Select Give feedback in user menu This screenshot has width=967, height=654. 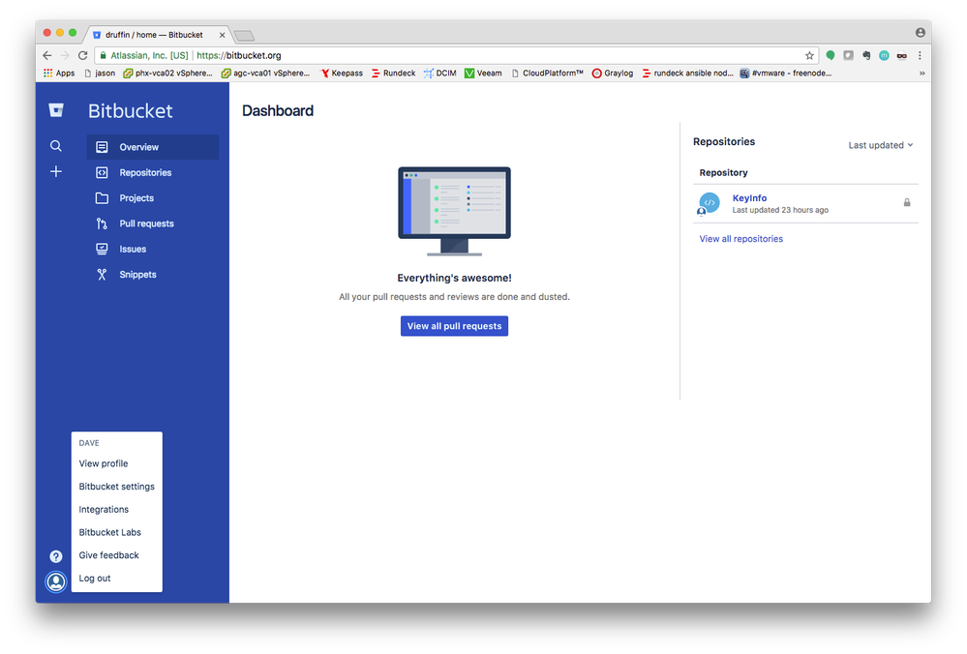click(x=109, y=555)
